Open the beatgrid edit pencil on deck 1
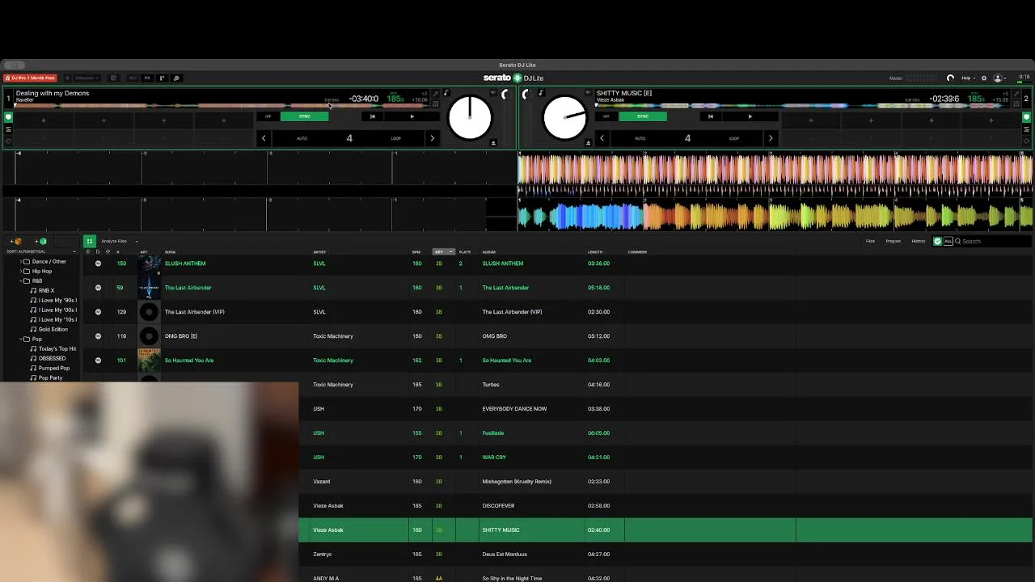The height and width of the screenshot is (582, 1035). 435,94
